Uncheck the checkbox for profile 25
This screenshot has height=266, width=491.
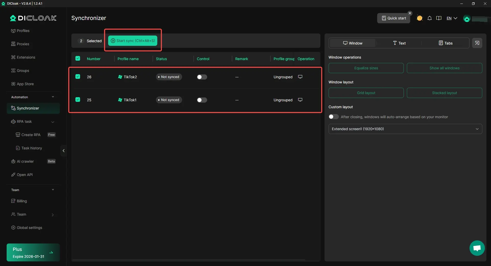tap(78, 99)
